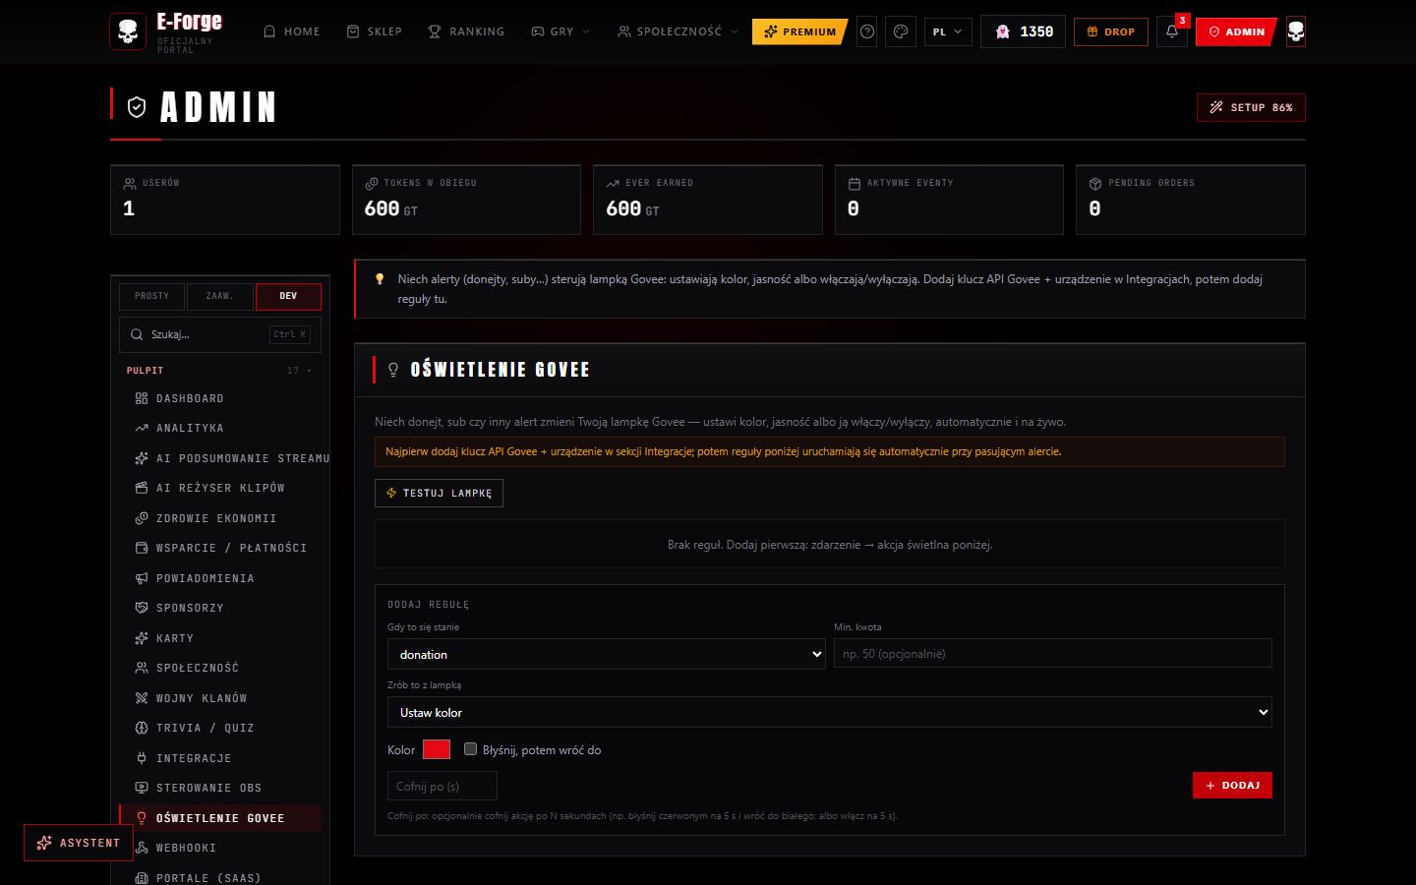The height and width of the screenshot is (885, 1416).
Task: Open the notifications bell icon
Action: (x=1171, y=31)
